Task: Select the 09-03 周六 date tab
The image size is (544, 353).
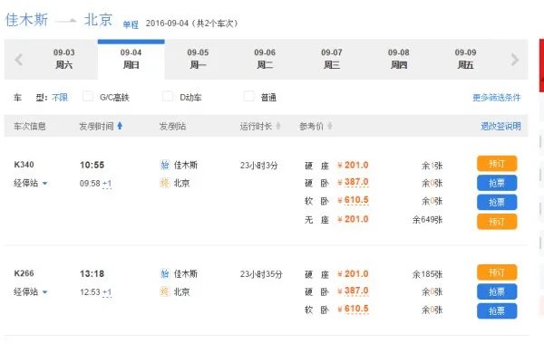Action: coord(63,59)
